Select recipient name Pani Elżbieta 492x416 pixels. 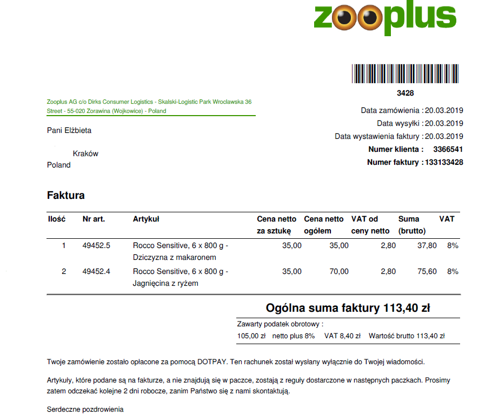click(69, 130)
